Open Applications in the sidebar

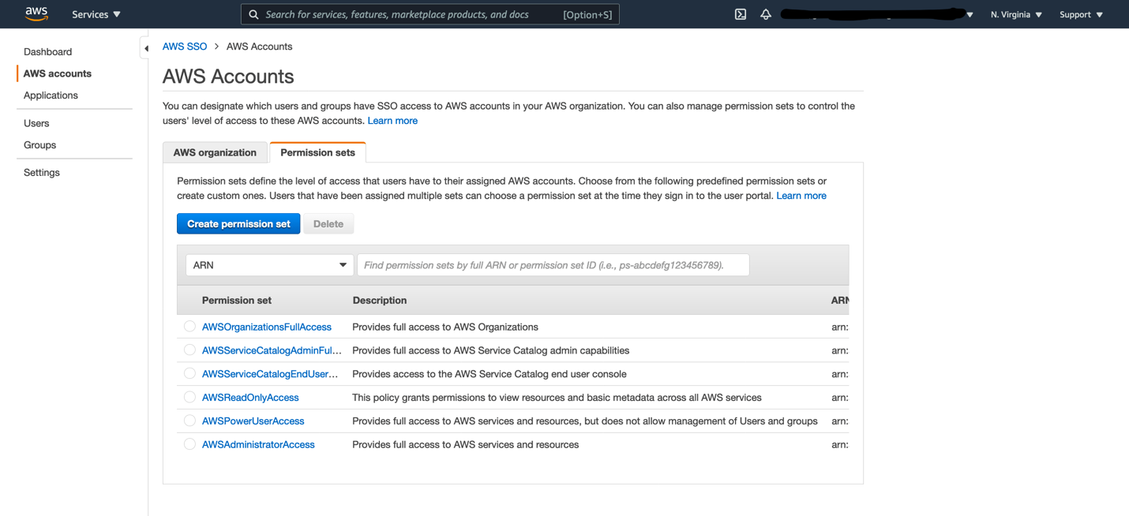pos(51,95)
